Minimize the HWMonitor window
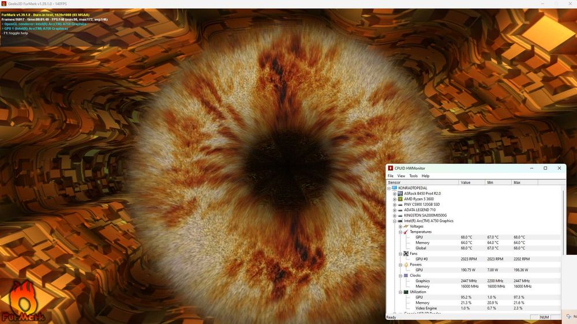 click(x=532, y=168)
